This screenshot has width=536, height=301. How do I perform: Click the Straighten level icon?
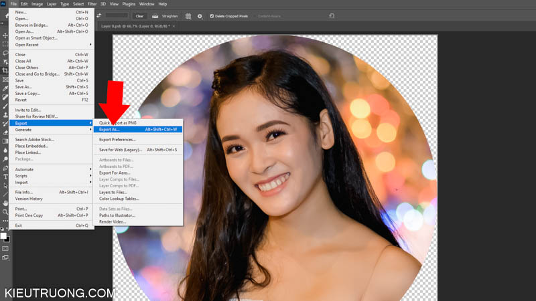pyautogui.click(x=155, y=16)
